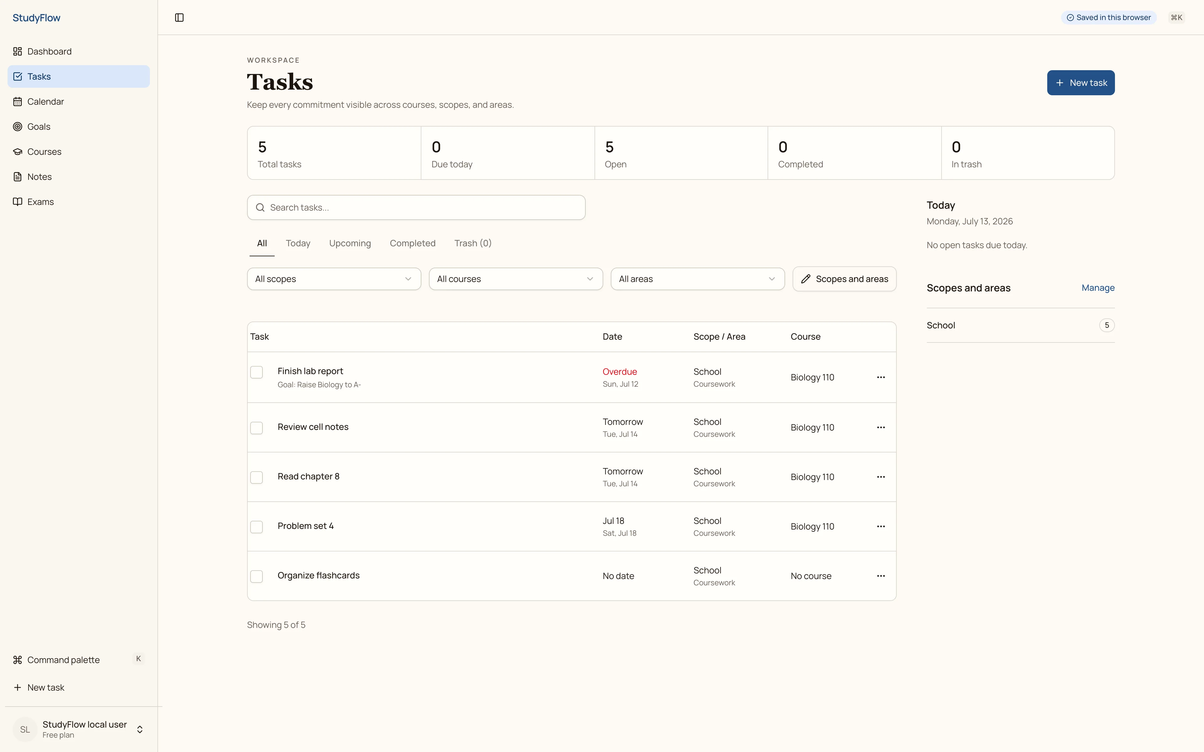Open the All scopes dropdown
This screenshot has height=752, width=1204.
334,279
